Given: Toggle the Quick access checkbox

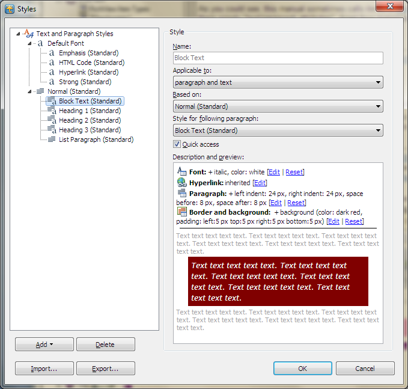Looking at the screenshot, I should (x=177, y=144).
